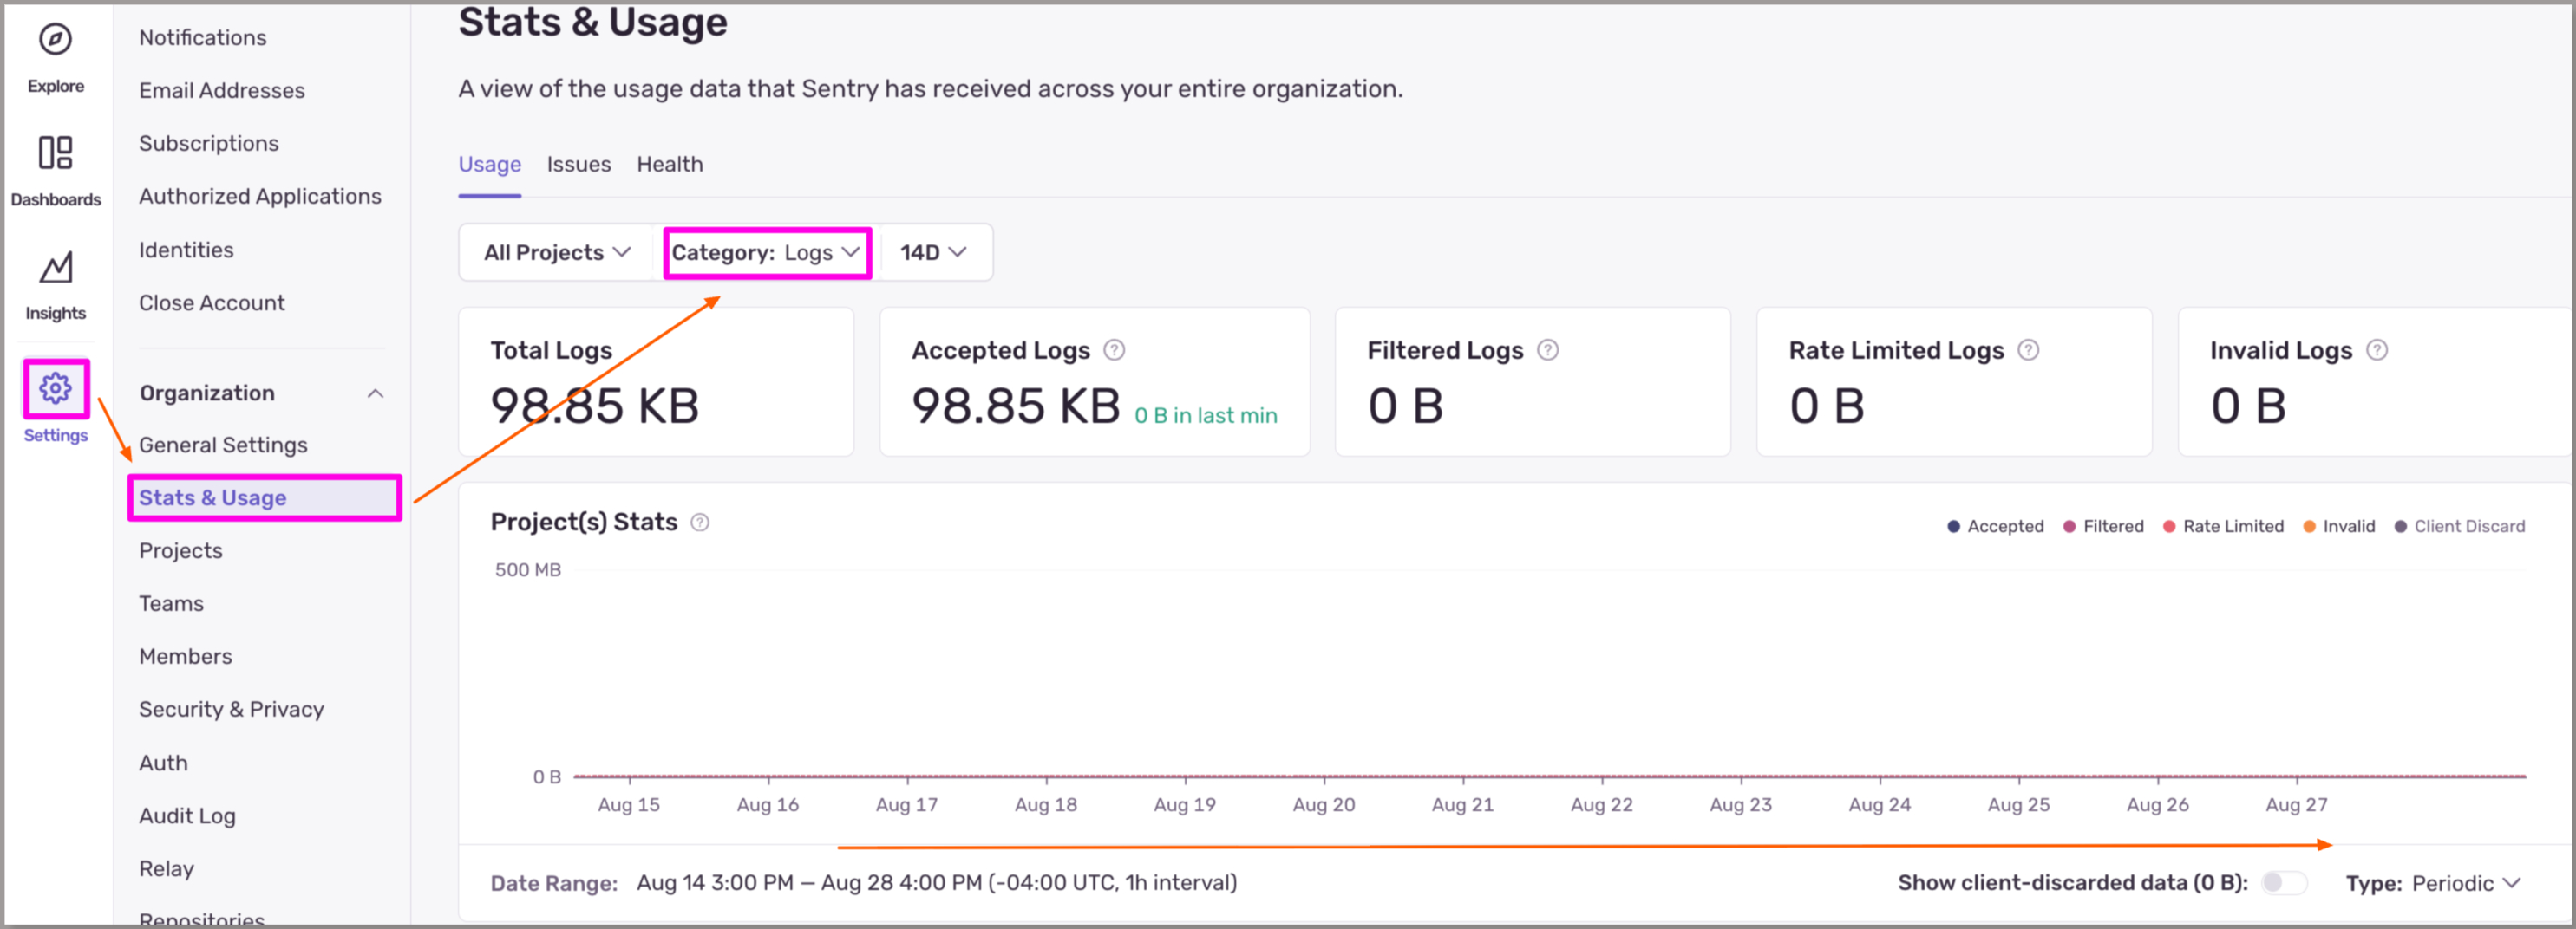Click the 98.85 KB Accepted Logs value
Image resolution: width=2576 pixels, height=929 pixels.
(1015, 406)
